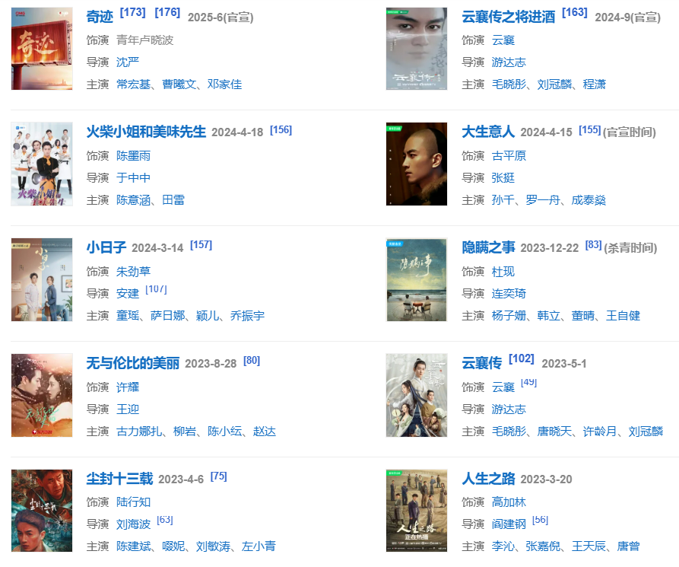Open the 人生之路 poster thumbnail

(x=417, y=510)
